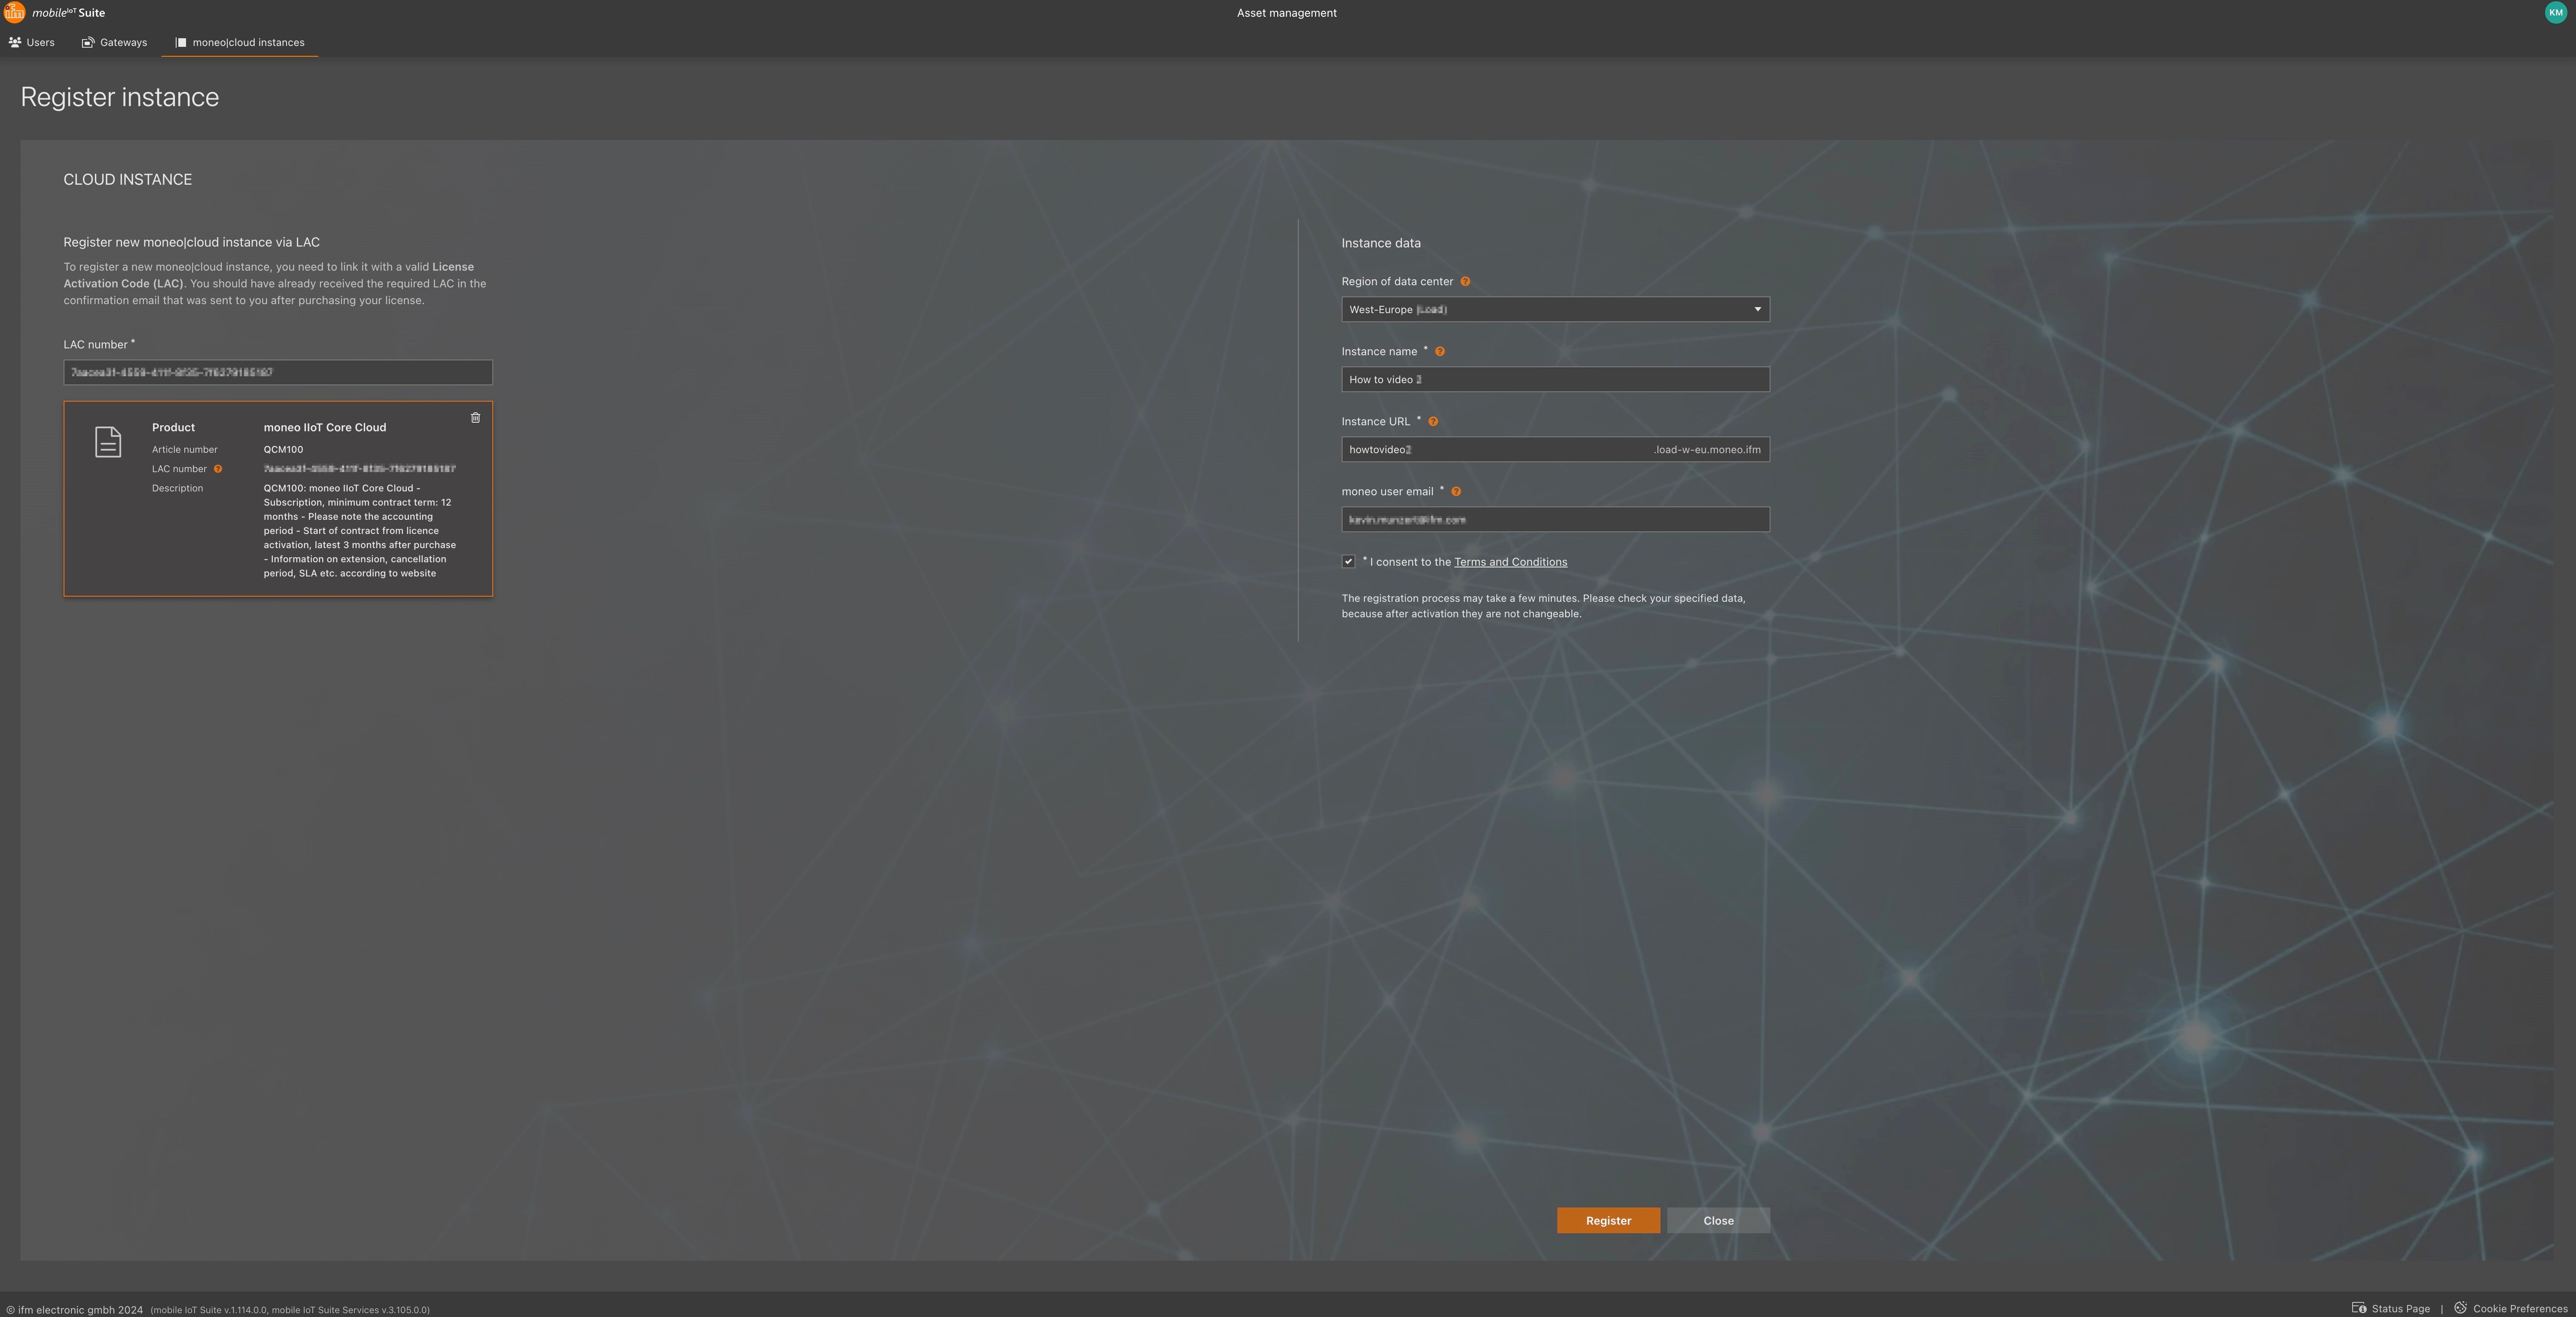This screenshot has width=2576, height=1317.
Task: Click the .load-w-eu.moneo.ifm URL suffix
Action: 1707,450
